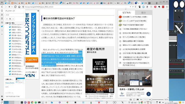Open address bar history dropdown arrow
Screen dimensions: 185x104
pyautogui.click(x=130, y=7)
